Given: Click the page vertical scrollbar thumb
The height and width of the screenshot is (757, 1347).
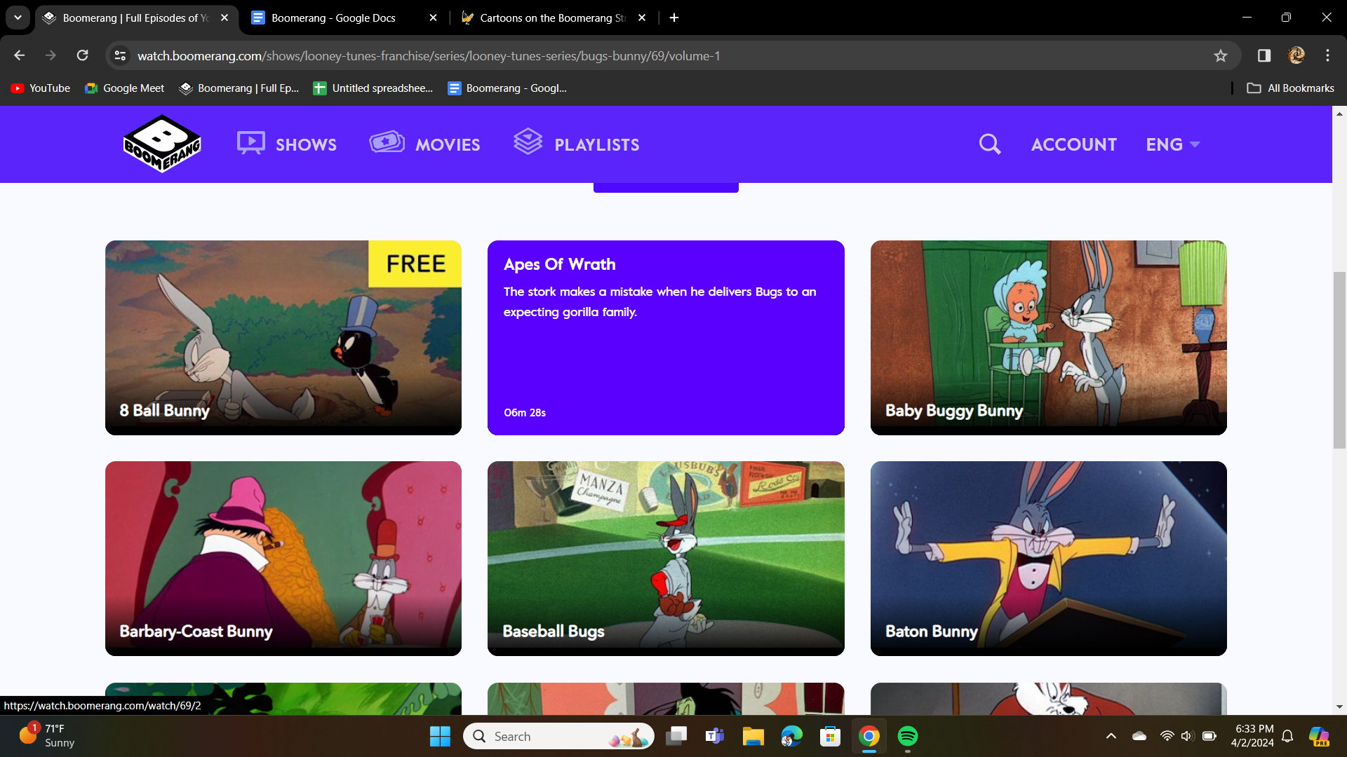Looking at the screenshot, I should (1339, 360).
